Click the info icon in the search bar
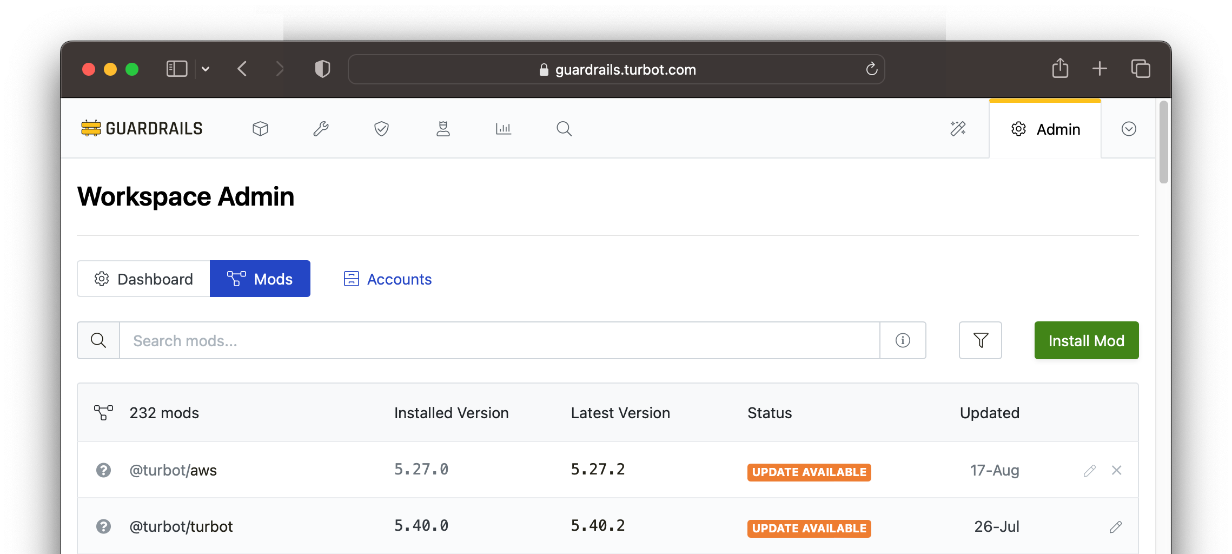Viewport: 1232px width, 554px height. point(902,340)
